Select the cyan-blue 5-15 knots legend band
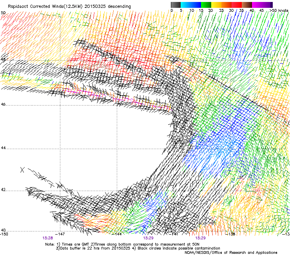290x255 pixels. click(191, 5)
